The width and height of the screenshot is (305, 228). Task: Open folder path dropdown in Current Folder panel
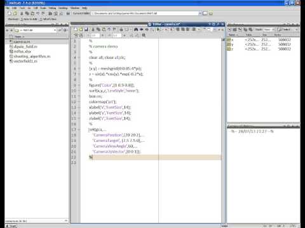pyautogui.click(x=55, y=30)
